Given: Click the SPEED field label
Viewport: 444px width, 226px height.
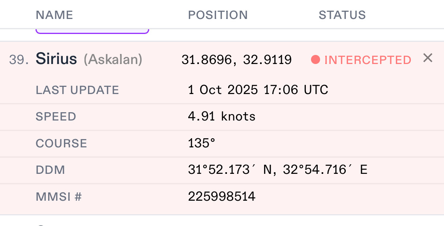Looking at the screenshot, I should (56, 117).
